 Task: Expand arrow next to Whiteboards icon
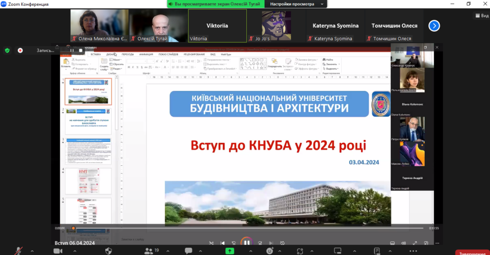(355, 251)
